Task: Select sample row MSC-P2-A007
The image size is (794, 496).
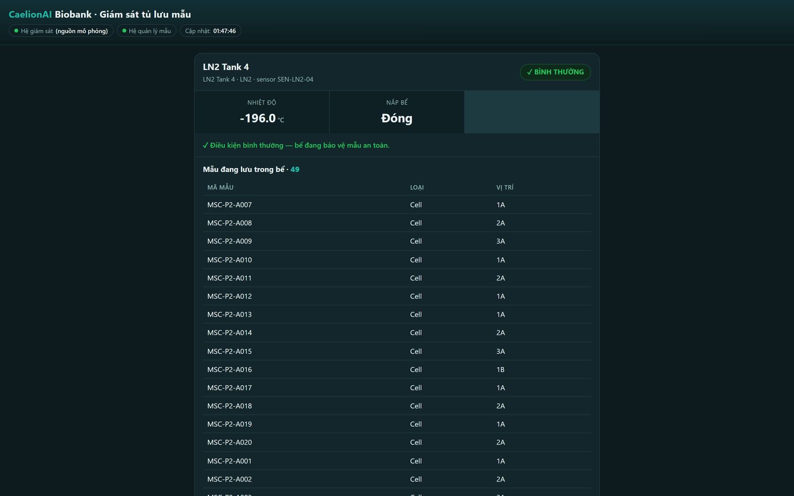Action: point(397,204)
